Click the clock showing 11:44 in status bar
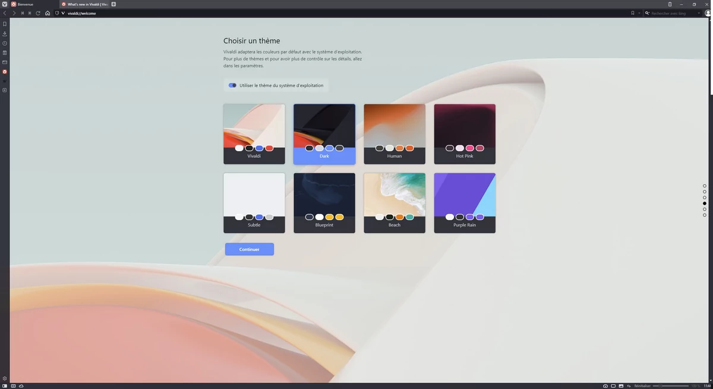This screenshot has height=389, width=713. [x=708, y=386]
